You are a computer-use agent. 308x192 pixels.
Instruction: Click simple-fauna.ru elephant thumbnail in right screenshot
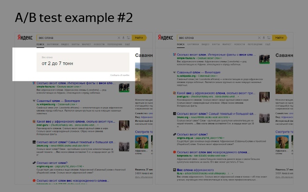click(x=264, y=59)
